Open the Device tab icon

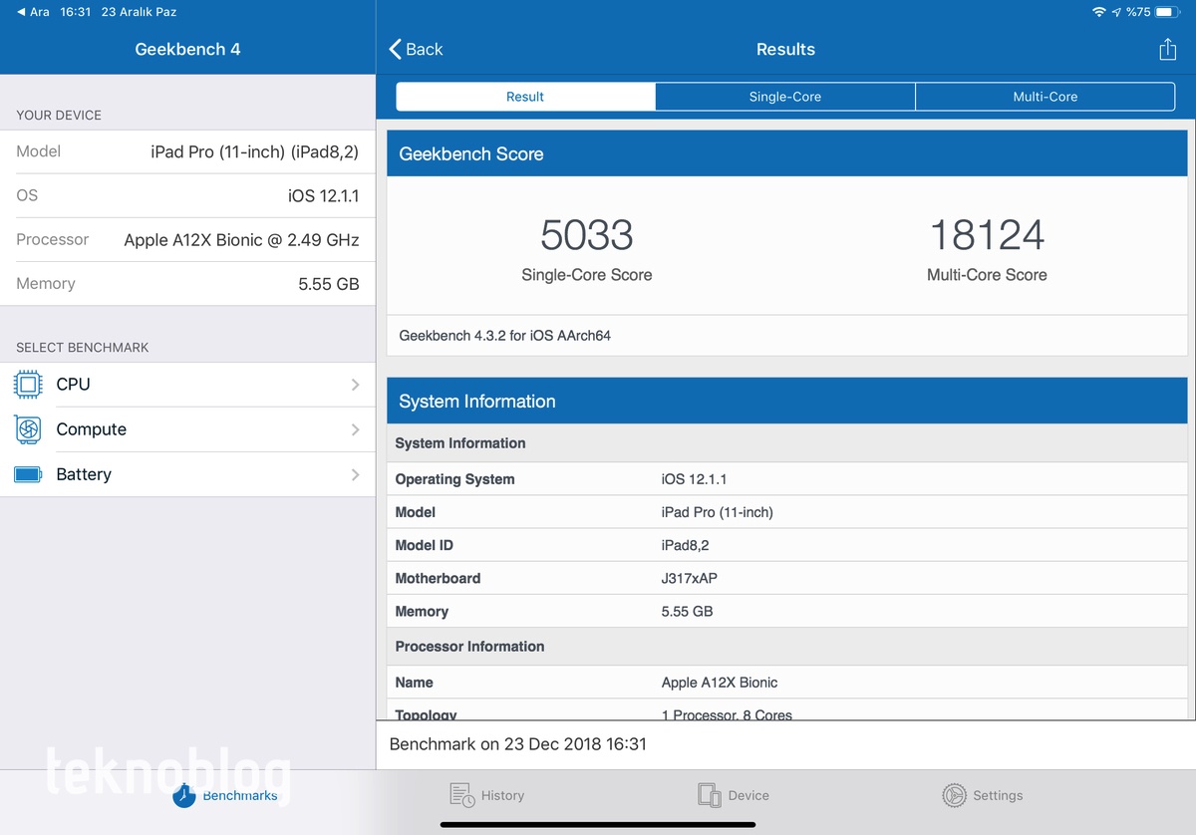click(x=709, y=795)
